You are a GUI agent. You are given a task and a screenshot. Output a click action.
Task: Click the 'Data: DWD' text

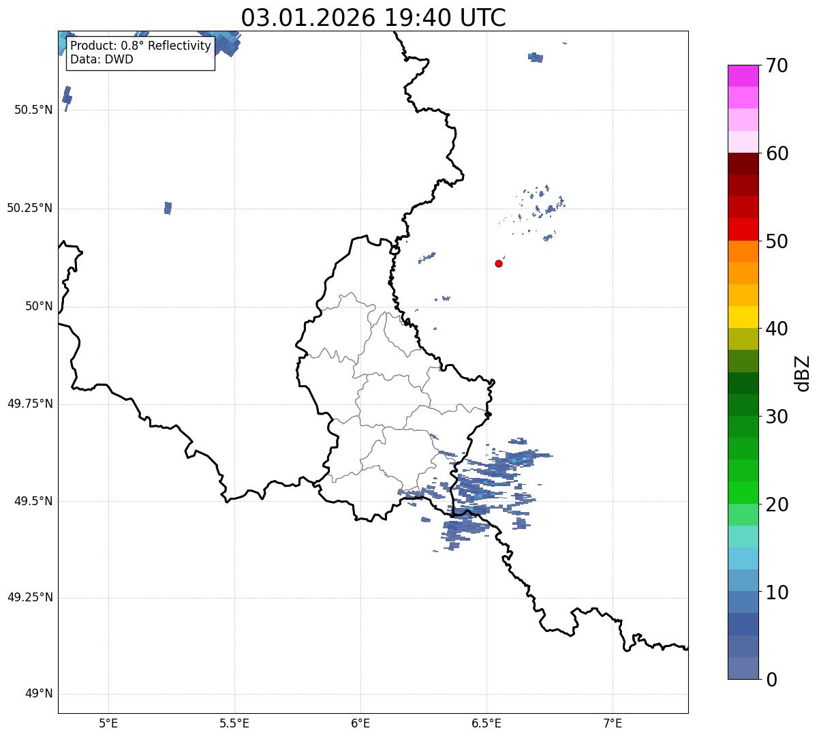102,59
